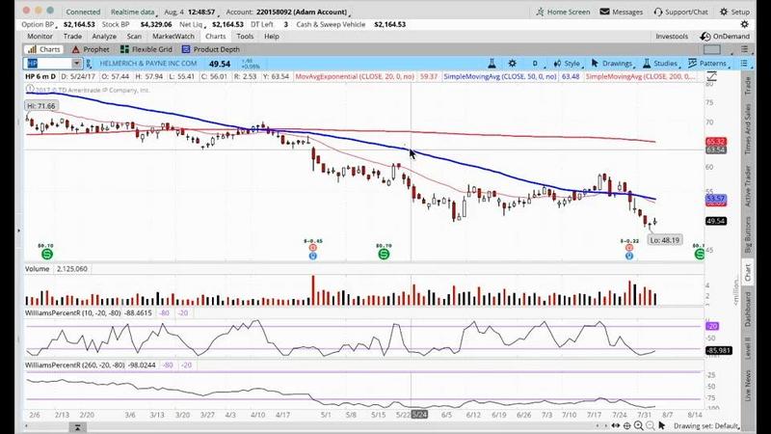Open the Help main tab
This screenshot has height=434, width=771.
[272, 37]
